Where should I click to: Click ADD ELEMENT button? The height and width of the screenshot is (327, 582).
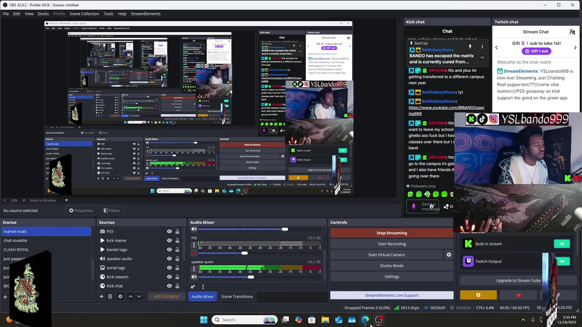(166, 297)
